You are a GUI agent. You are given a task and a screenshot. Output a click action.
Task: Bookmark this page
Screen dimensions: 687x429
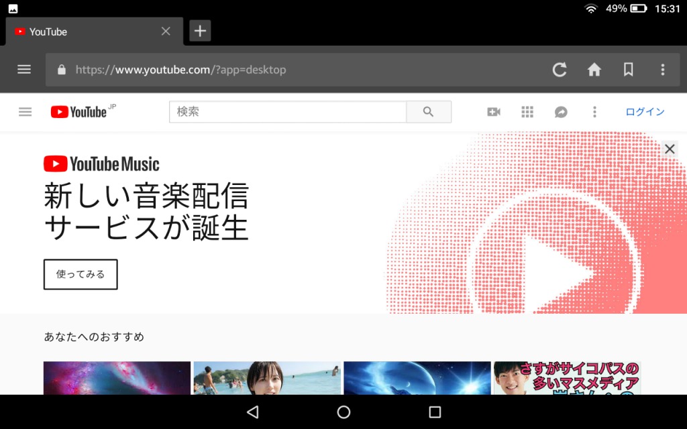click(628, 69)
